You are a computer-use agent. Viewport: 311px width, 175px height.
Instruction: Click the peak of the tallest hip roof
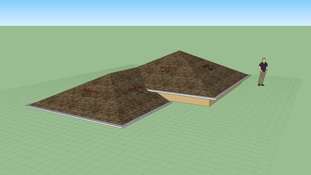[x=179, y=51]
